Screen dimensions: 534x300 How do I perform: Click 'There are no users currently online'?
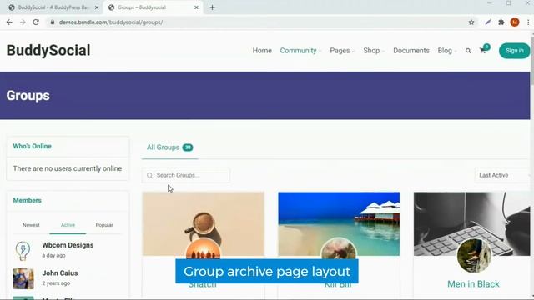68,168
